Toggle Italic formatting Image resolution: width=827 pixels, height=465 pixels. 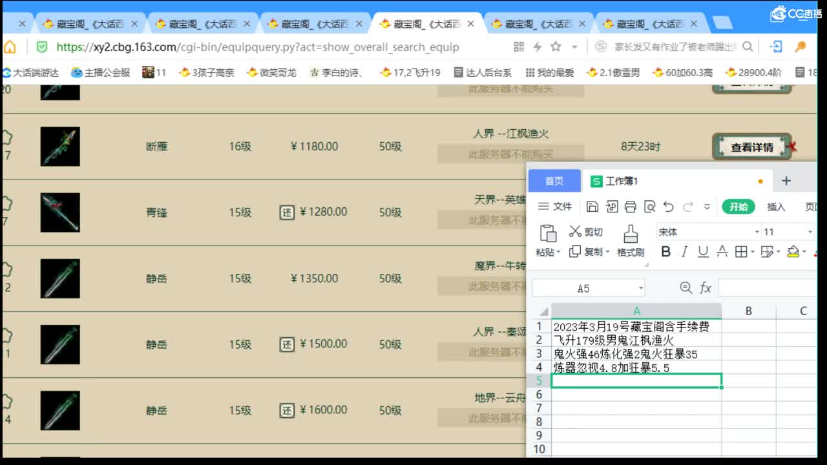pos(684,252)
